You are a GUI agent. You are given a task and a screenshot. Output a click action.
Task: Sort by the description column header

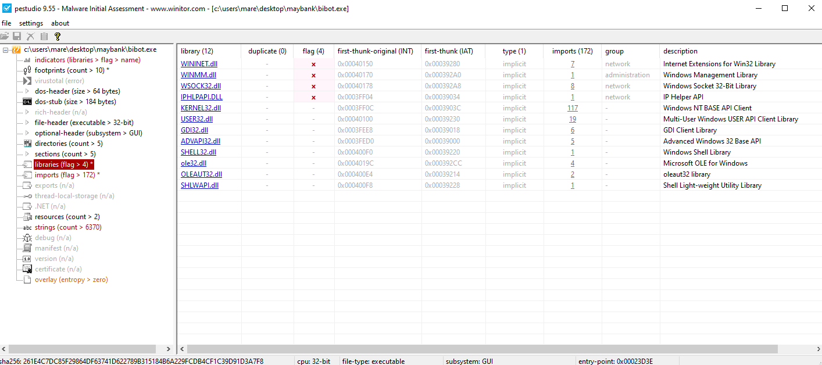coord(680,51)
